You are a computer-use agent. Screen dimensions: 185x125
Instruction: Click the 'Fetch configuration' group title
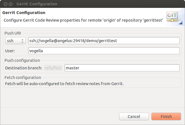coord(23,78)
